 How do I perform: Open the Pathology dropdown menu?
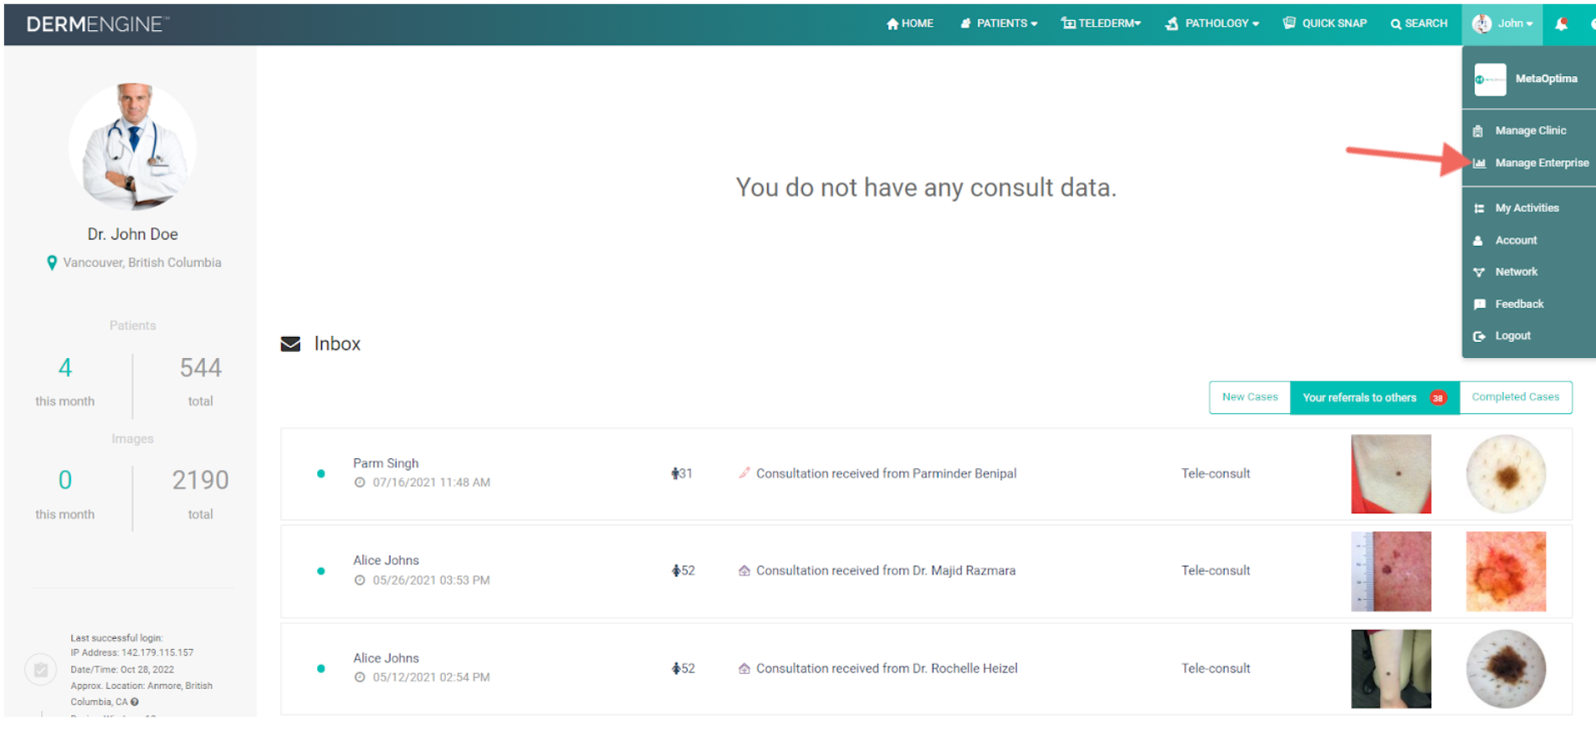[x=1212, y=23]
